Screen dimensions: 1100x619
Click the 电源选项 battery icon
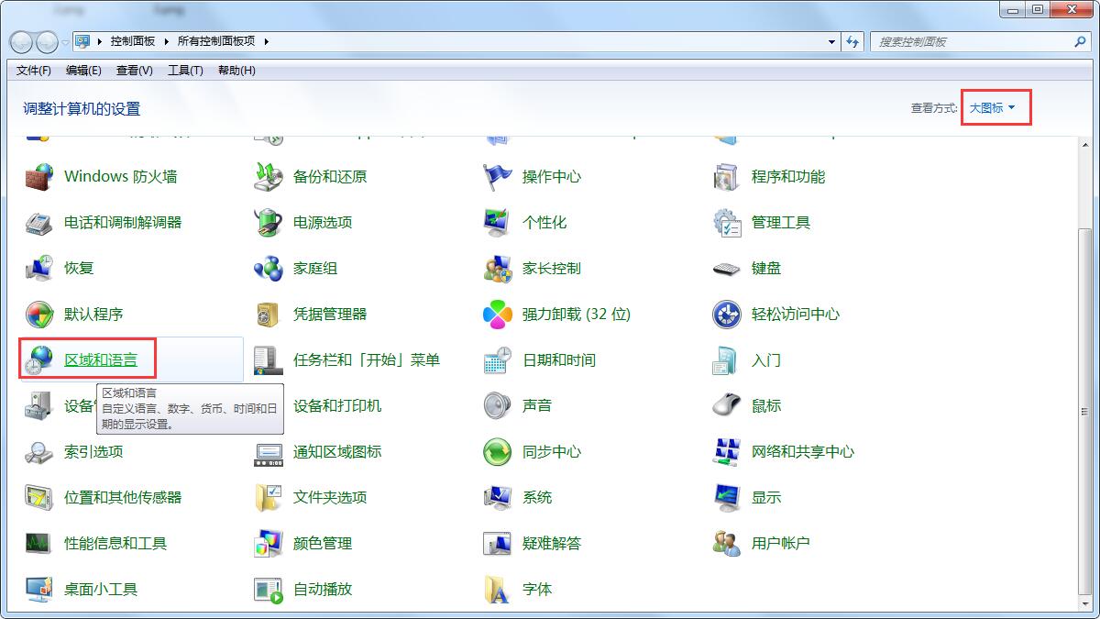[x=269, y=223]
